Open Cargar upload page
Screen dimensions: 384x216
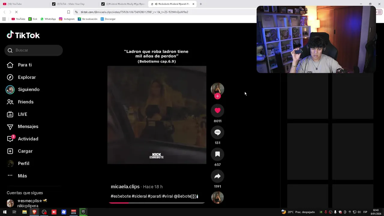tap(25, 151)
